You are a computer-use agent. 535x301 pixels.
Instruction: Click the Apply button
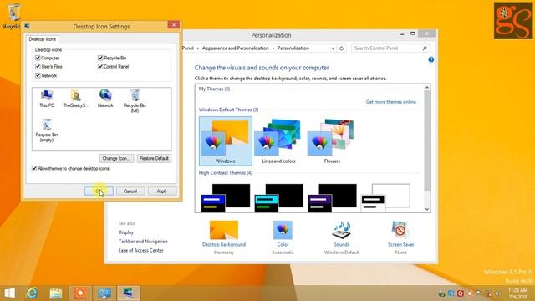tap(161, 191)
